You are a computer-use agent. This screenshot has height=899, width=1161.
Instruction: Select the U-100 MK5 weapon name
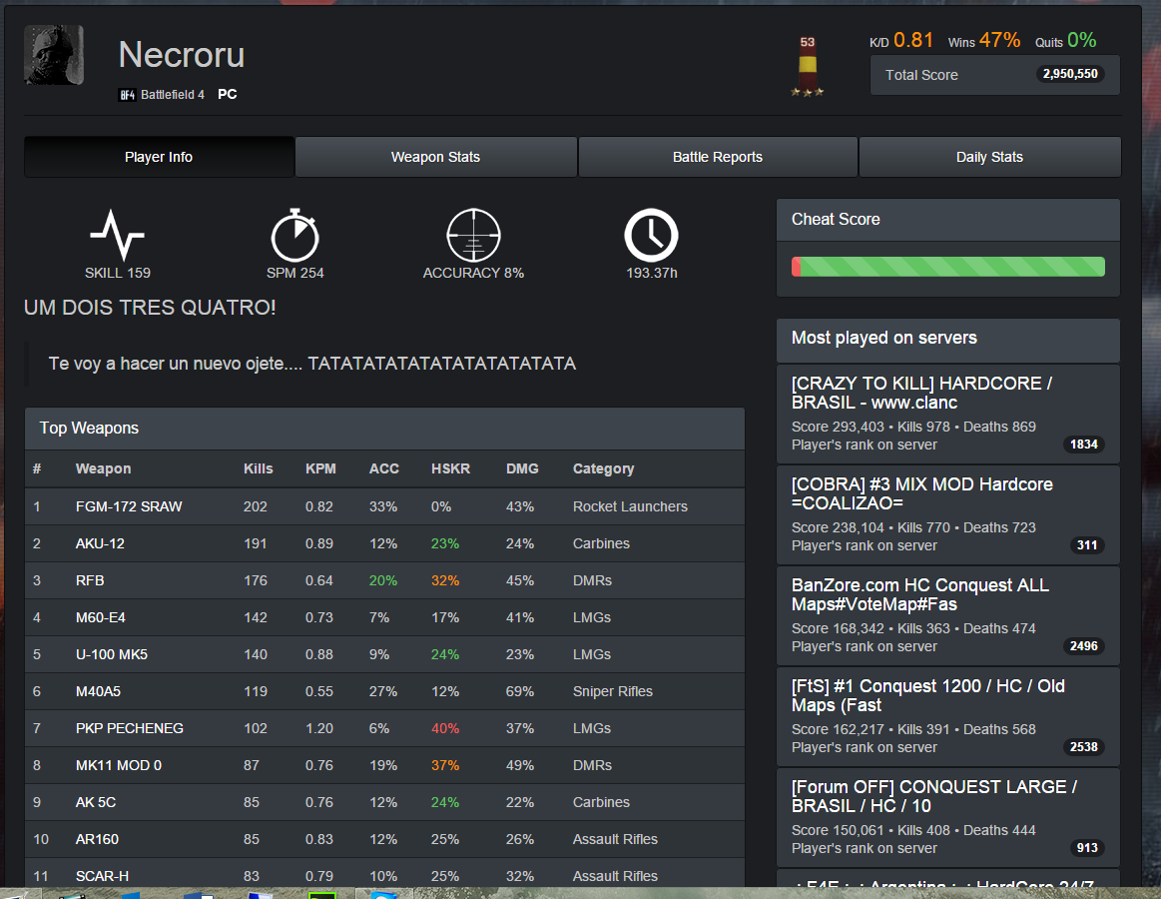click(x=112, y=654)
